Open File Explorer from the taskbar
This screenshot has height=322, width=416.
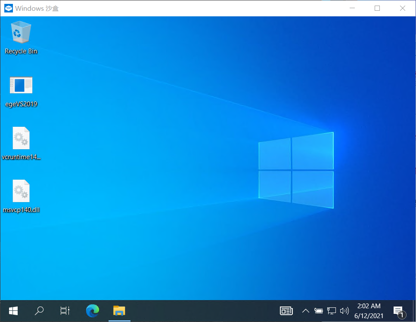[x=119, y=311]
